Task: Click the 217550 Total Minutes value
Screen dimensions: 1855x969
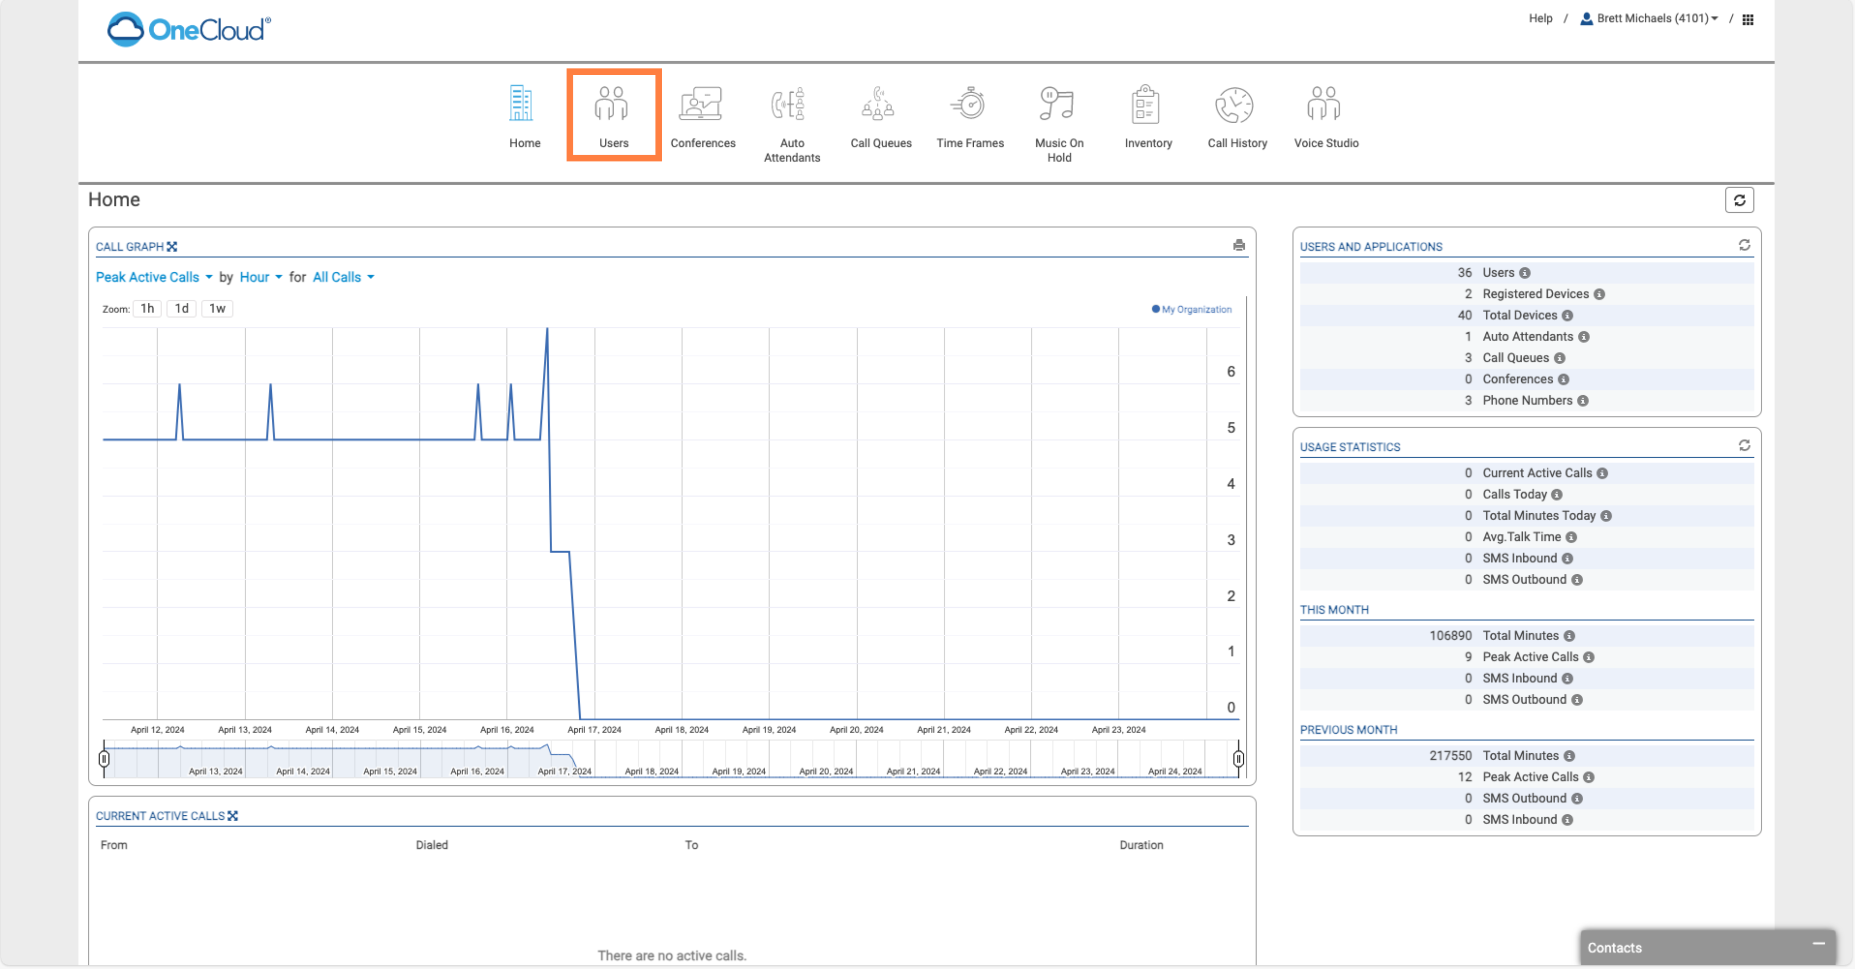Action: [x=1450, y=756]
